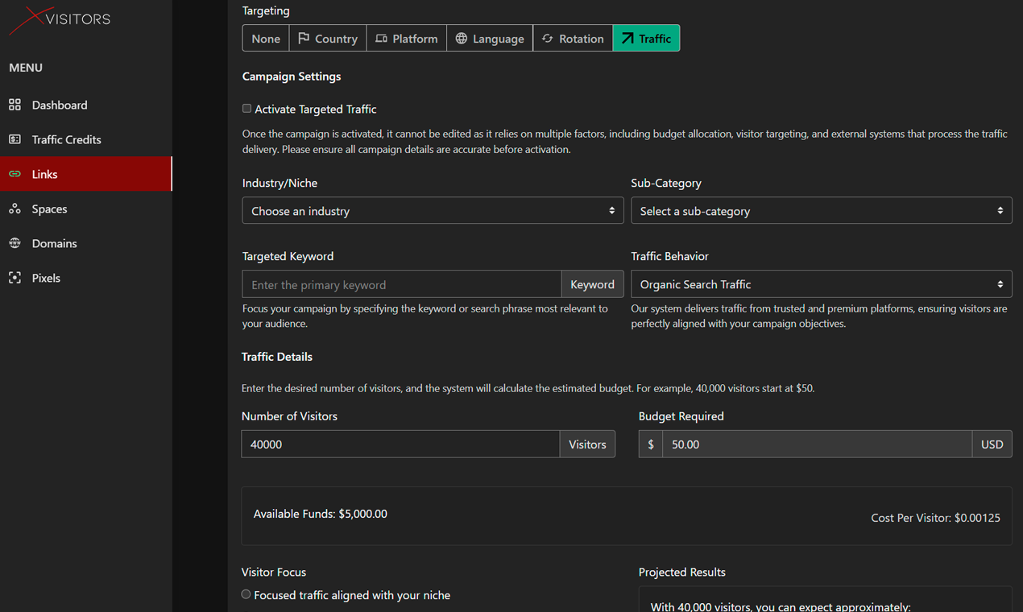The width and height of the screenshot is (1023, 612).
Task: Click the Dashboard grid icon
Action: (x=14, y=105)
